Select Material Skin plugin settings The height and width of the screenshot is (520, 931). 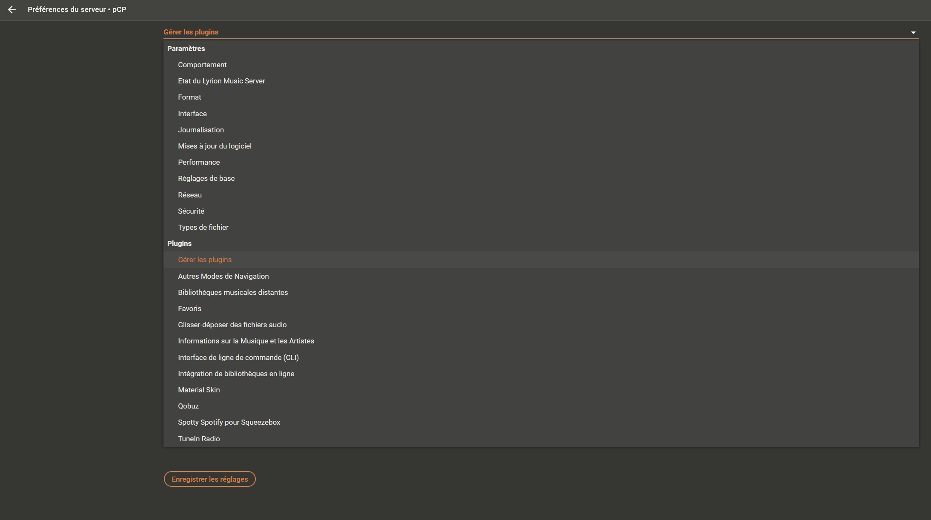(199, 390)
